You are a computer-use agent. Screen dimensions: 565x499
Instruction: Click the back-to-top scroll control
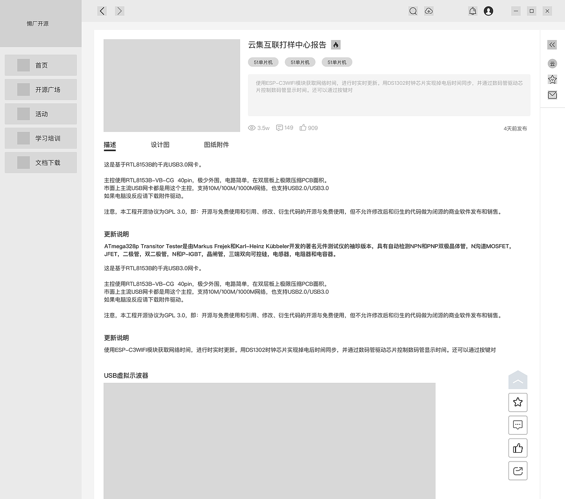coord(517,380)
